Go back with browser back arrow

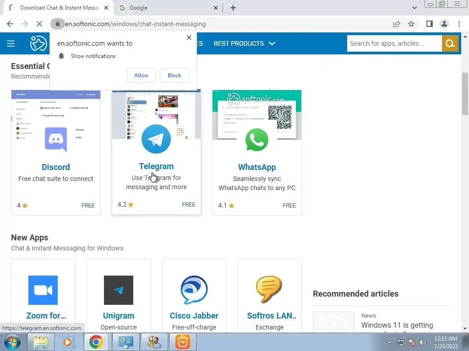click(x=10, y=24)
